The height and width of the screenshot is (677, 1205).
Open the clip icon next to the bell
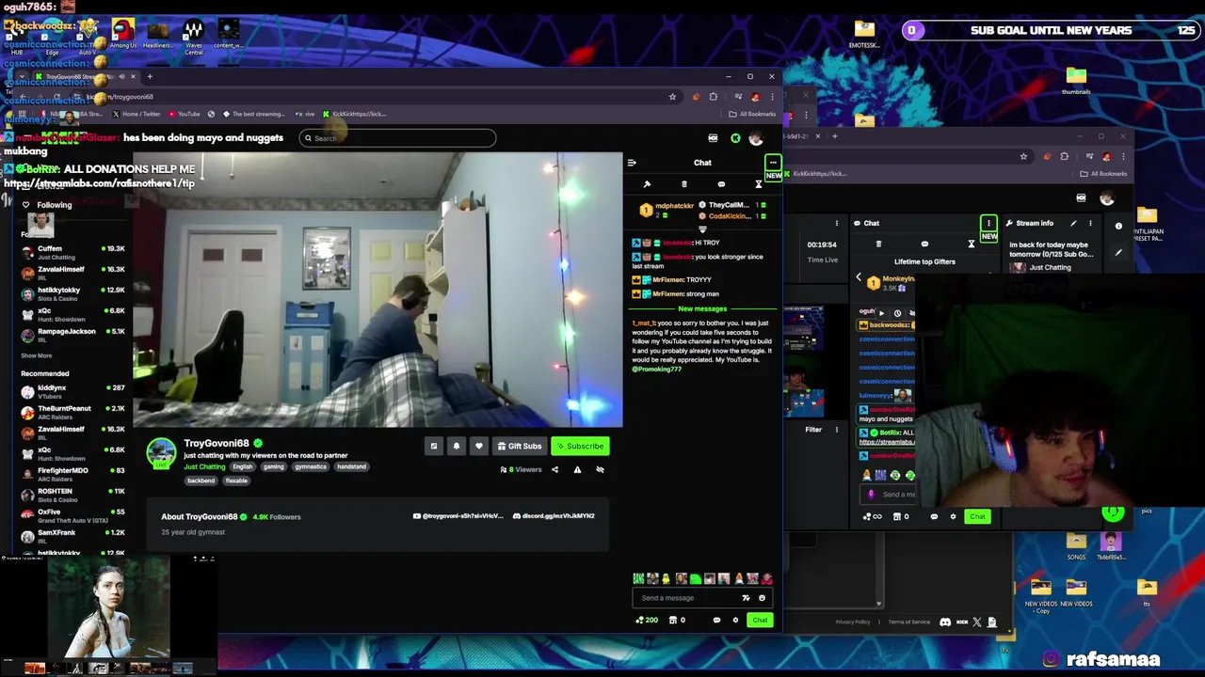[x=433, y=447]
